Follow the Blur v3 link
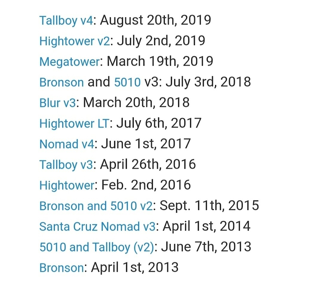This screenshot has width=316, height=293. [x=58, y=103]
